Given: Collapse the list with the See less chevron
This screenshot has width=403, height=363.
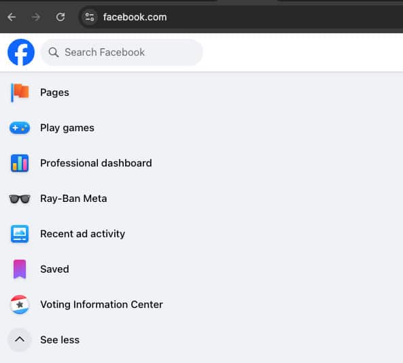Looking at the screenshot, I should [x=20, y=340].
